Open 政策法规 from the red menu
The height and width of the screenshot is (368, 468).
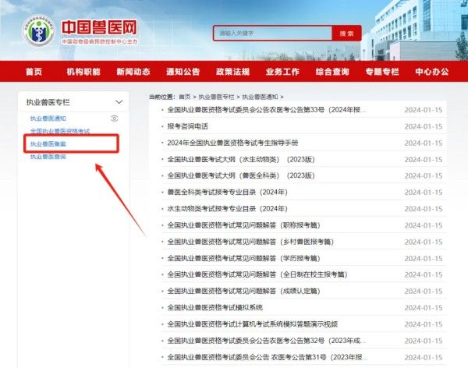point(232,72)
